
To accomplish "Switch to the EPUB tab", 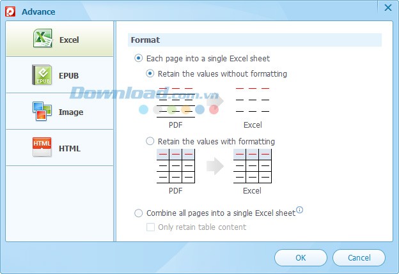I will (59, 75).
